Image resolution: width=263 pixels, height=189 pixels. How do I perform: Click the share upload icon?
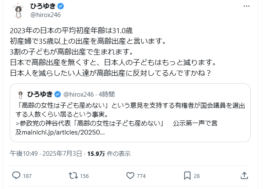click(244, 175)
